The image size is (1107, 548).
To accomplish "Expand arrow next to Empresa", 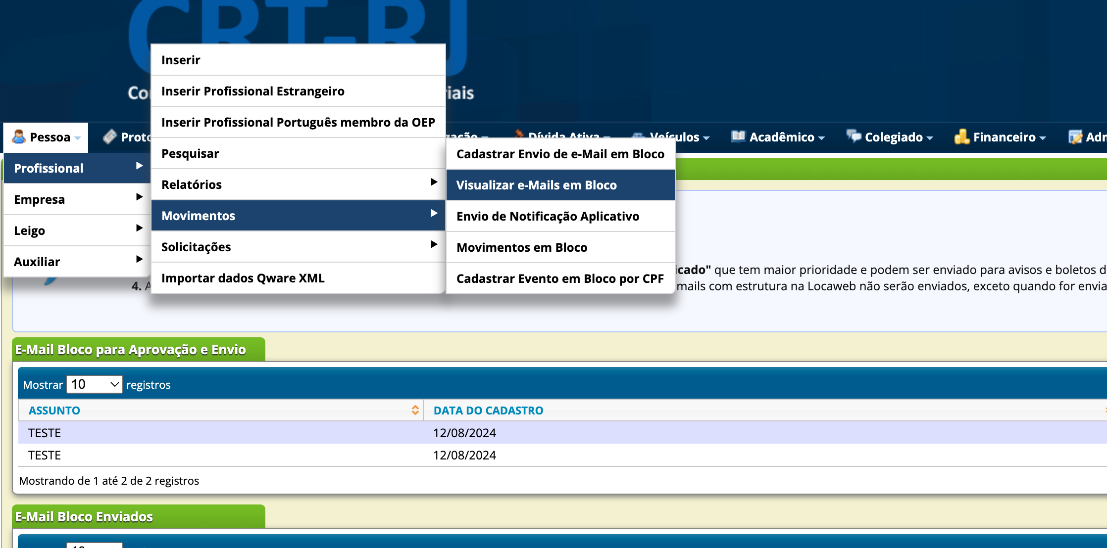I will coord(139,197).
